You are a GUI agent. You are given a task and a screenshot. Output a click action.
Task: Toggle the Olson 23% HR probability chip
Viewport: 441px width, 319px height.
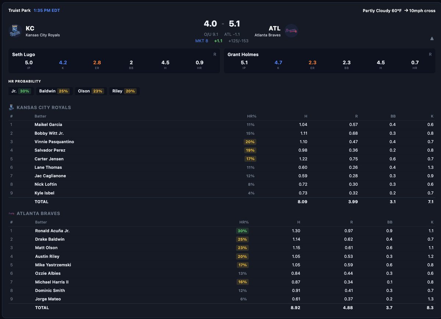(x=90, y=91)
